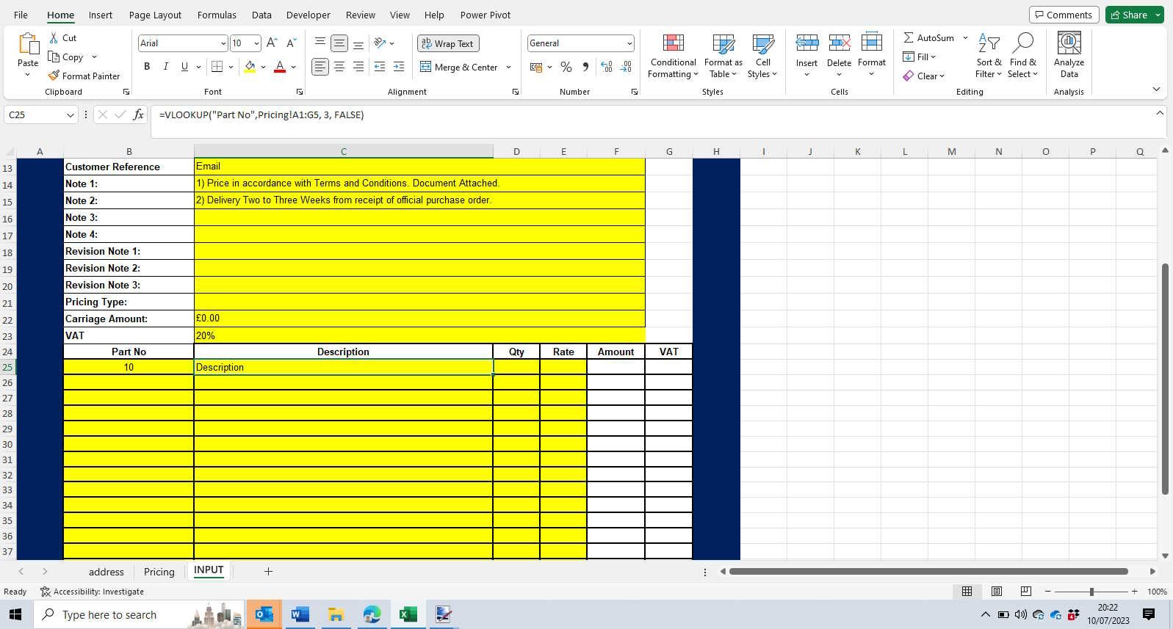Click the fill color bucket icon
This screenshot has height=629, width=1173.
250,67
